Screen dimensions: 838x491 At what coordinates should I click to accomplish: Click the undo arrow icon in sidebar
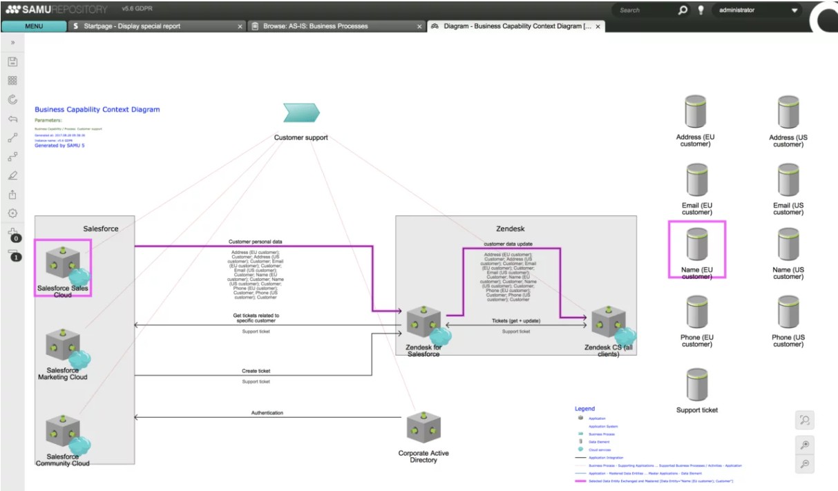tap(12, 119)
